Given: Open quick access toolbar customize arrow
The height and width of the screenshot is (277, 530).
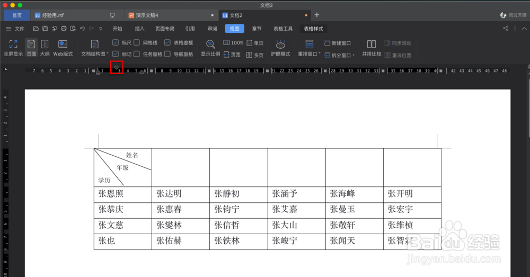Looking at the screenshot, I should pyautogui.click(x=100, y=29).
